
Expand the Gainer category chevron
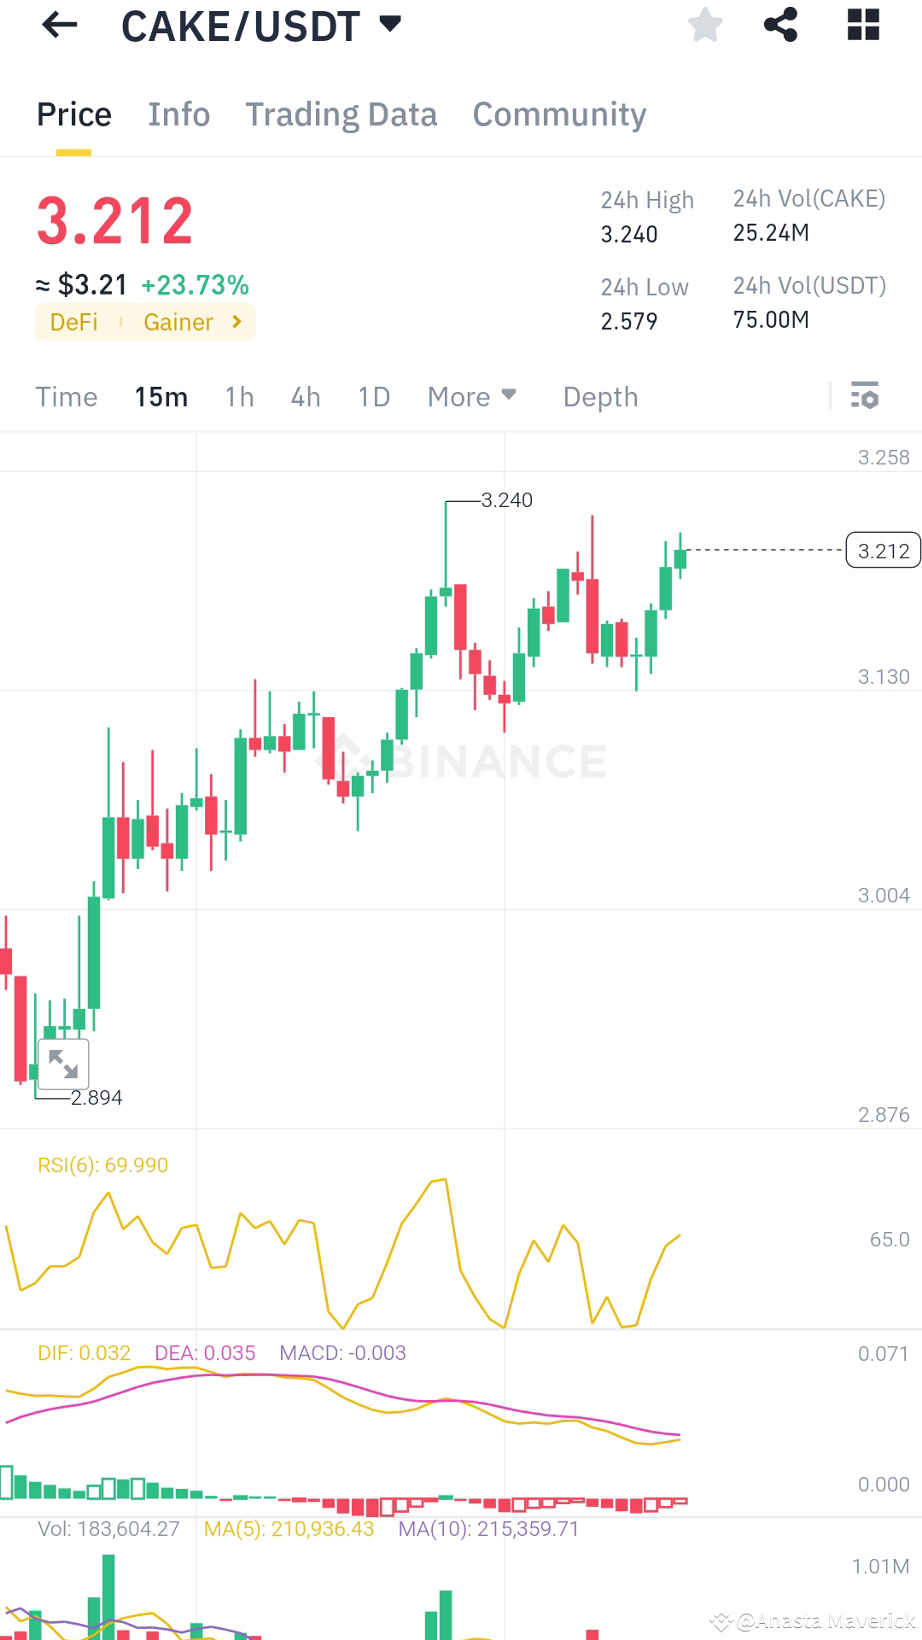point(236,322)
